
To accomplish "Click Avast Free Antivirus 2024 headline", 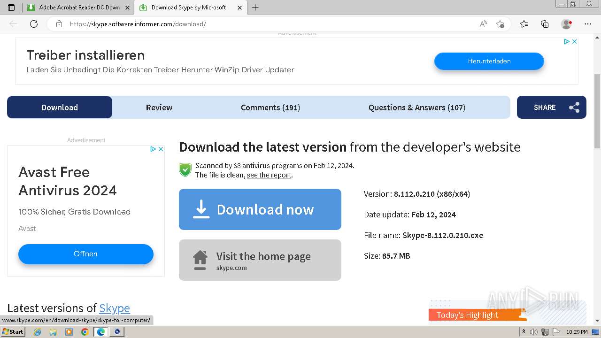I will click(68, 181).
